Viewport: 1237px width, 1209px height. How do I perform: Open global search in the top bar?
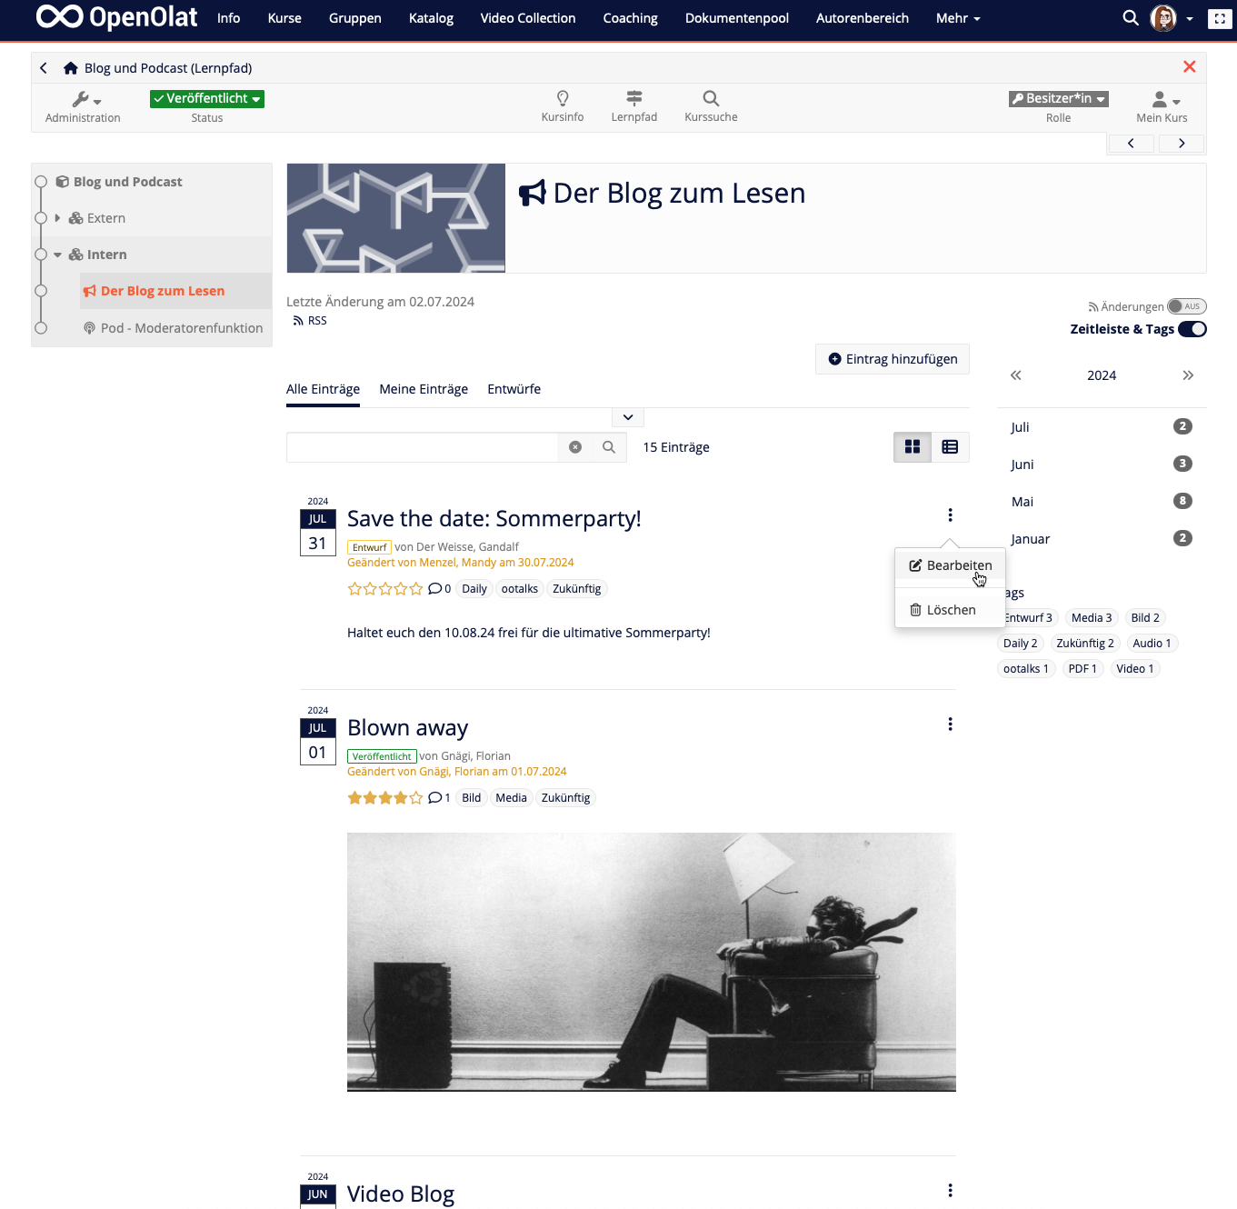(1130, 17)
